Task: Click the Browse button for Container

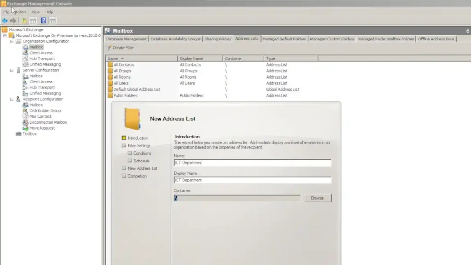Action: pyautogui.click(x=317, y=198)
